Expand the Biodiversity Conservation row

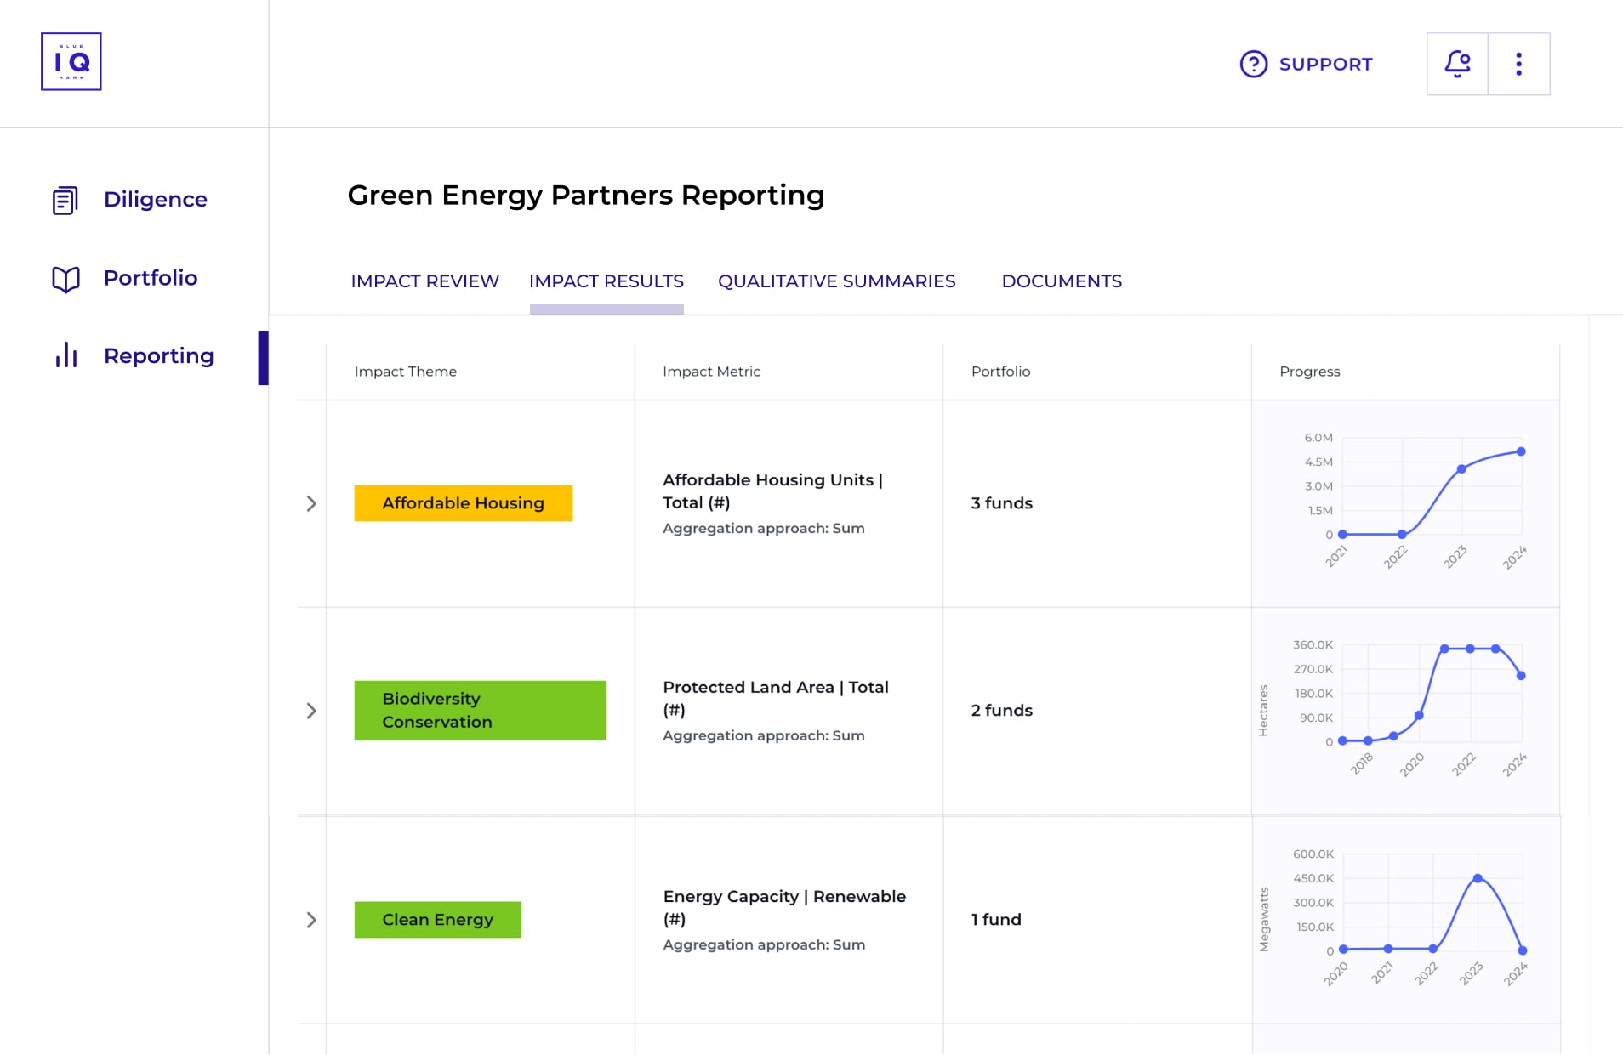pos(311,711)
